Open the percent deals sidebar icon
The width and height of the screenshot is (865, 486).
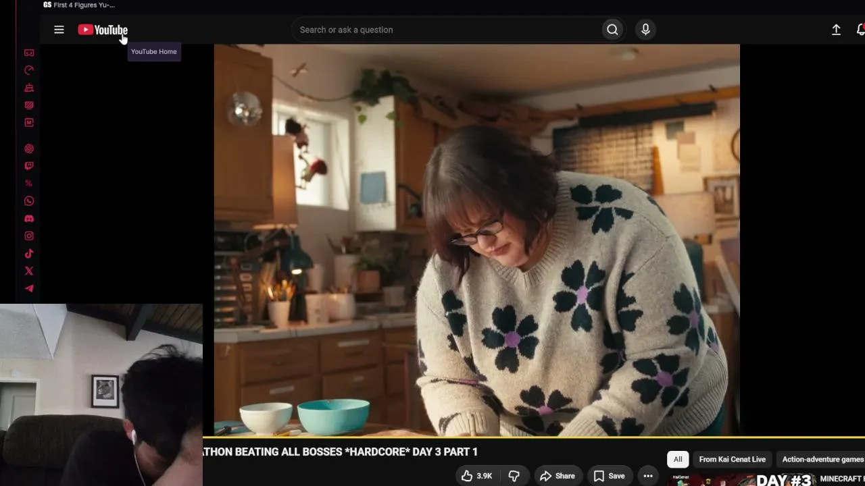click(29, 184)
